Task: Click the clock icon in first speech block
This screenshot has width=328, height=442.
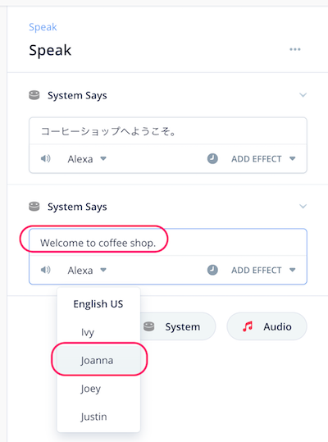Action: [212, 159]
